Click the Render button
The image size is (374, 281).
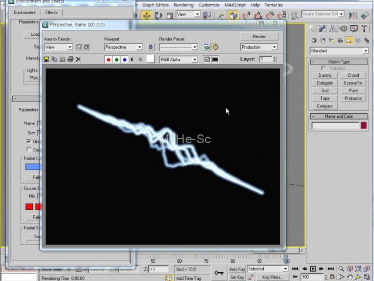pos(259,36)
